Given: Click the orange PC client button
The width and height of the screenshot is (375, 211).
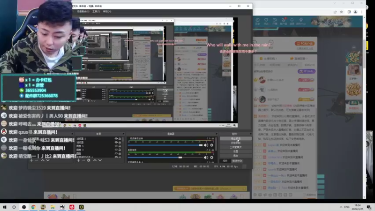Looking at the screenshot, I should click(304, 44).
